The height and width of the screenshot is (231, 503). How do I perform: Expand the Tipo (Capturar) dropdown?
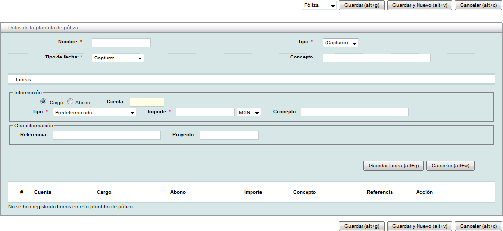340,43
